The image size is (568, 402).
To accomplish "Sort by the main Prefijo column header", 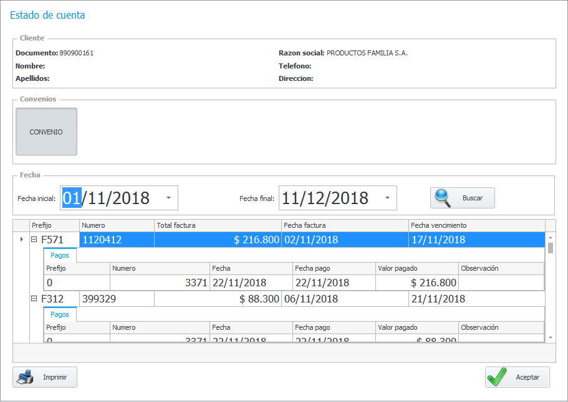I will 54,225.
